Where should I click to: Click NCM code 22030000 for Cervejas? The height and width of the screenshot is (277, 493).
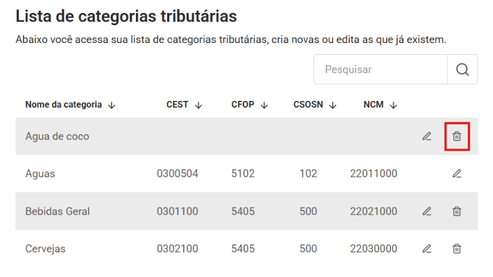(374, 249)
